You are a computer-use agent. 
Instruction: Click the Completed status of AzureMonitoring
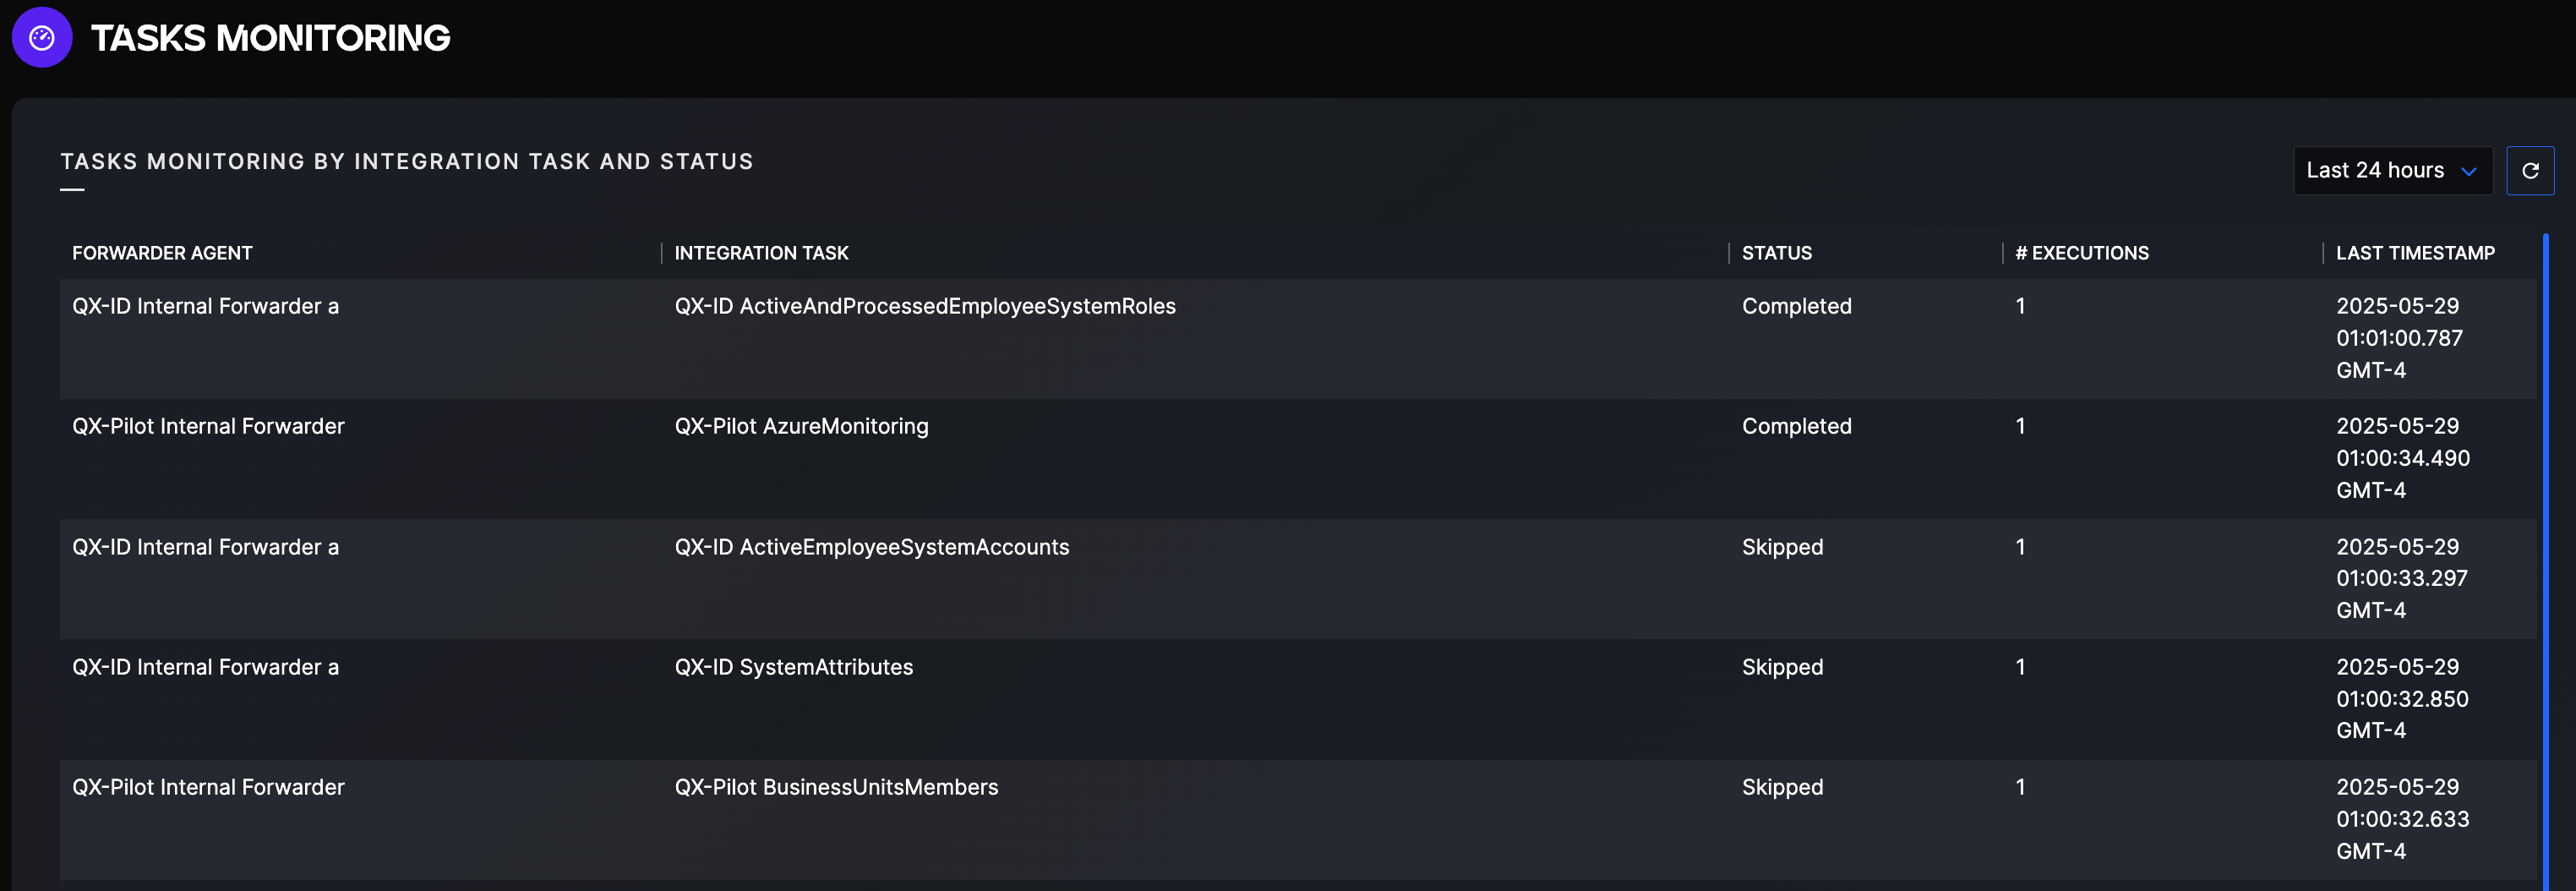click(x=1796, y=427)
